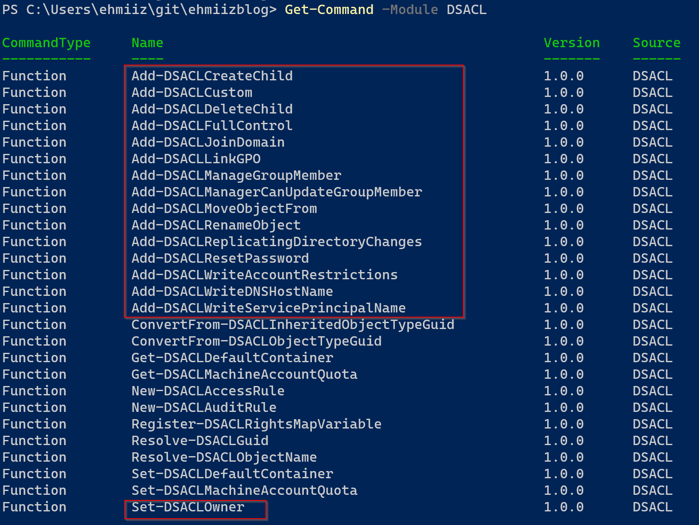The width and height of the screenshot is (699, 525).
Task: Click Register-DSACLRightsMapVariable text
Action: click(257, 424)
